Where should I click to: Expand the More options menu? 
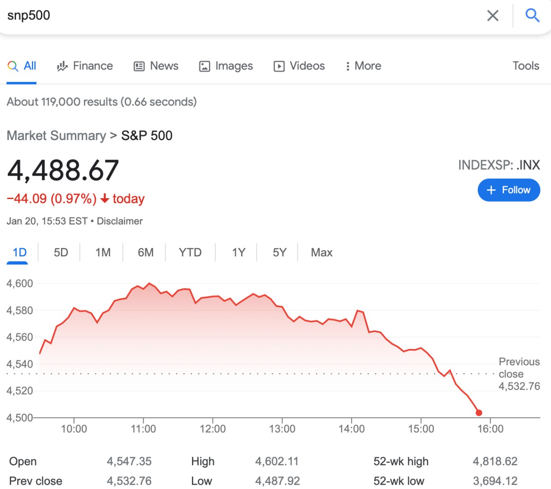point(363,66)
